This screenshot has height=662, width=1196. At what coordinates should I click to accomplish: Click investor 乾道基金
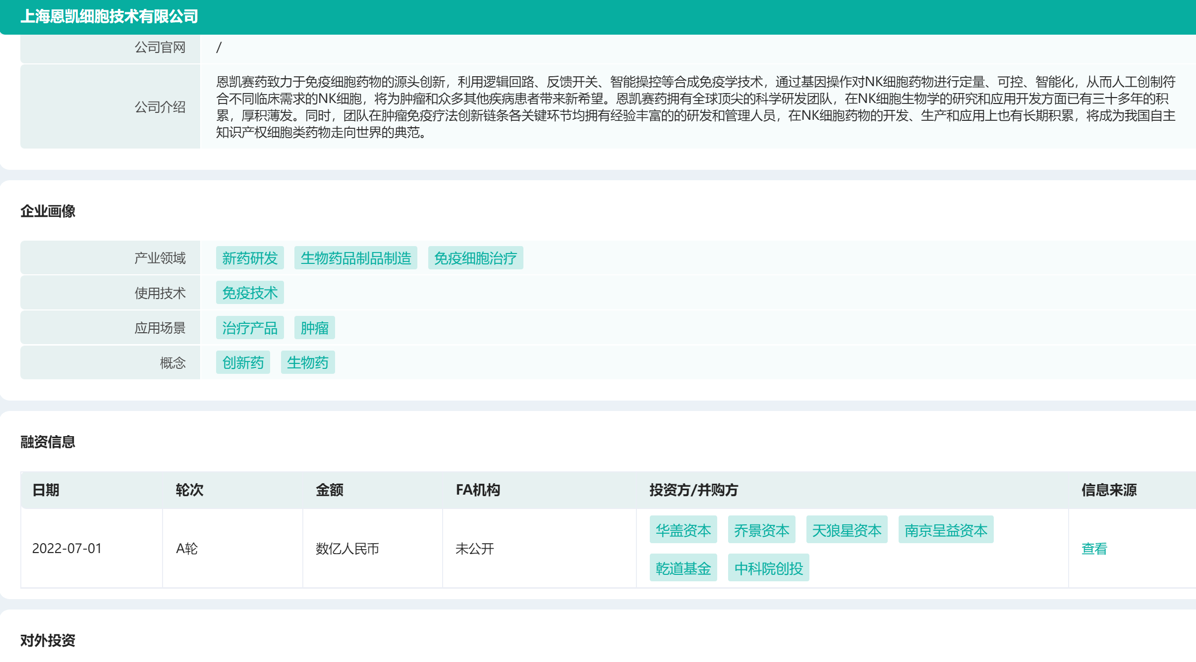683,568
